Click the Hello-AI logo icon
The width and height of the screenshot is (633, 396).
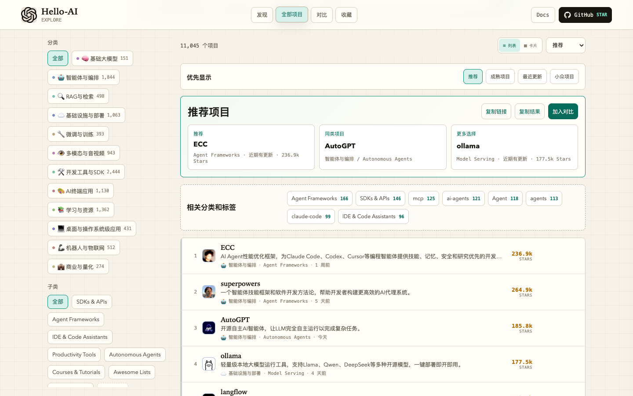point(29,15)
